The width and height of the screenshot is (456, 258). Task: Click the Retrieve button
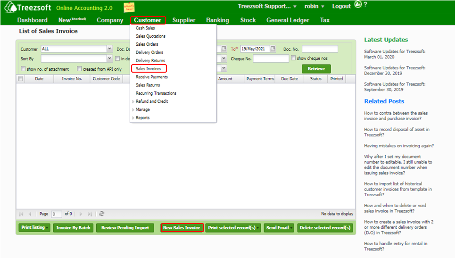(316, 69)
